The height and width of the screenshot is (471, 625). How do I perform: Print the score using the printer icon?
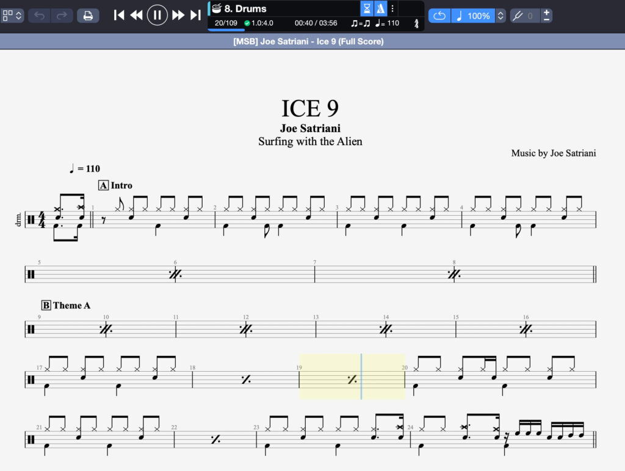[88, 15]
